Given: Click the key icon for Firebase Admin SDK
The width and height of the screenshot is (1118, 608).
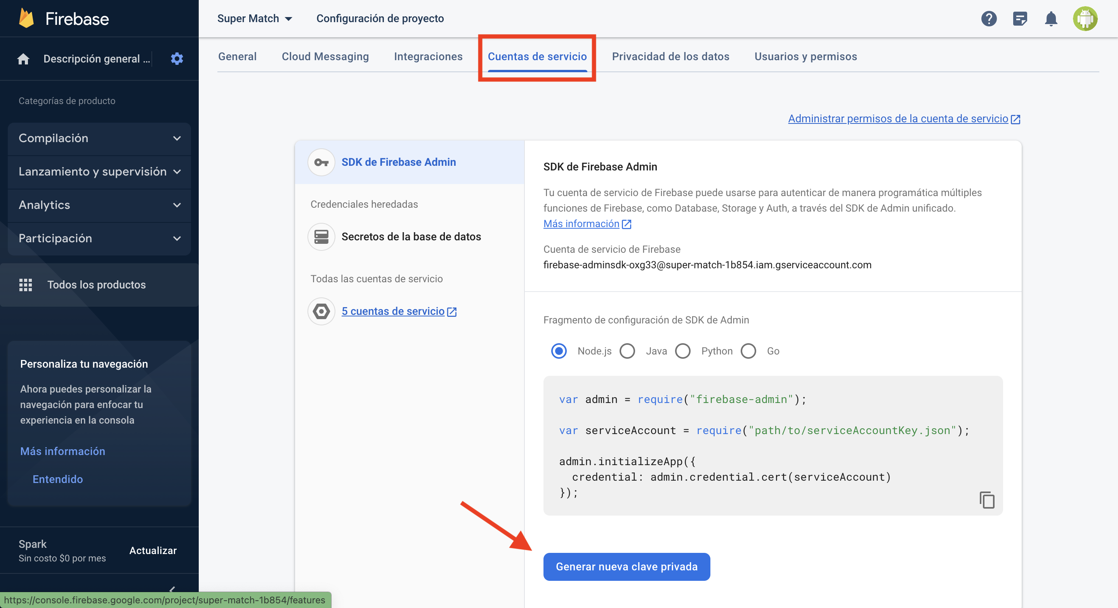Looking at the screenshot, I should tap(321, 162).
